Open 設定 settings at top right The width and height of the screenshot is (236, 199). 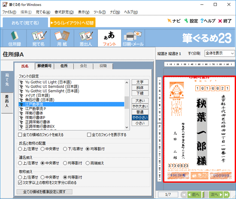pyautogui.click(x=191, y=21)
